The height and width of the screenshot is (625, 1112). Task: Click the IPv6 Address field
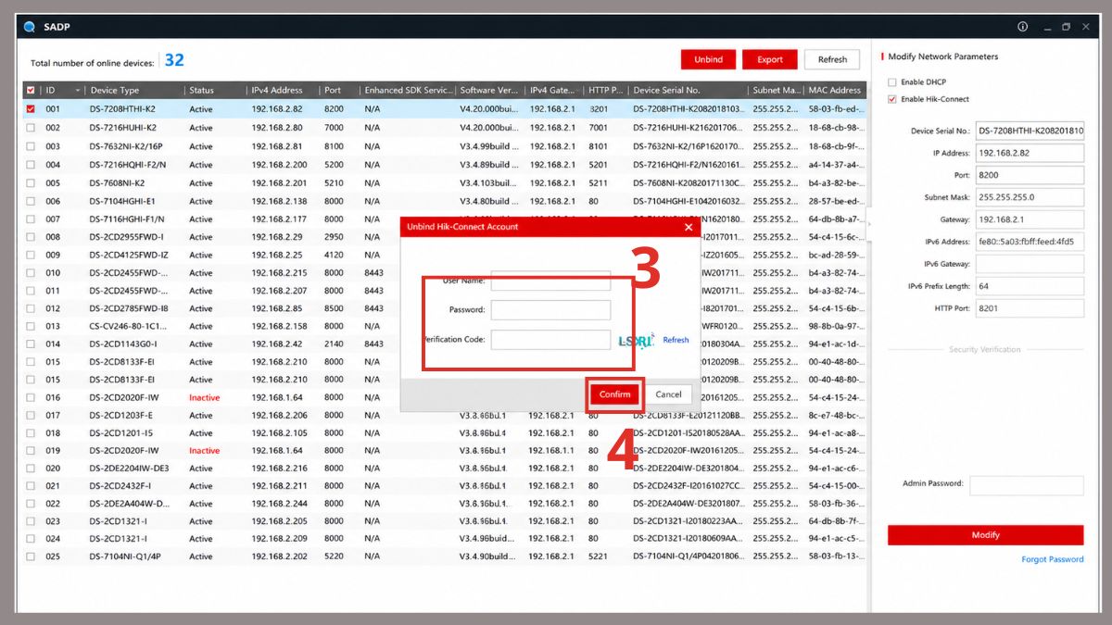pos(1030,242)
